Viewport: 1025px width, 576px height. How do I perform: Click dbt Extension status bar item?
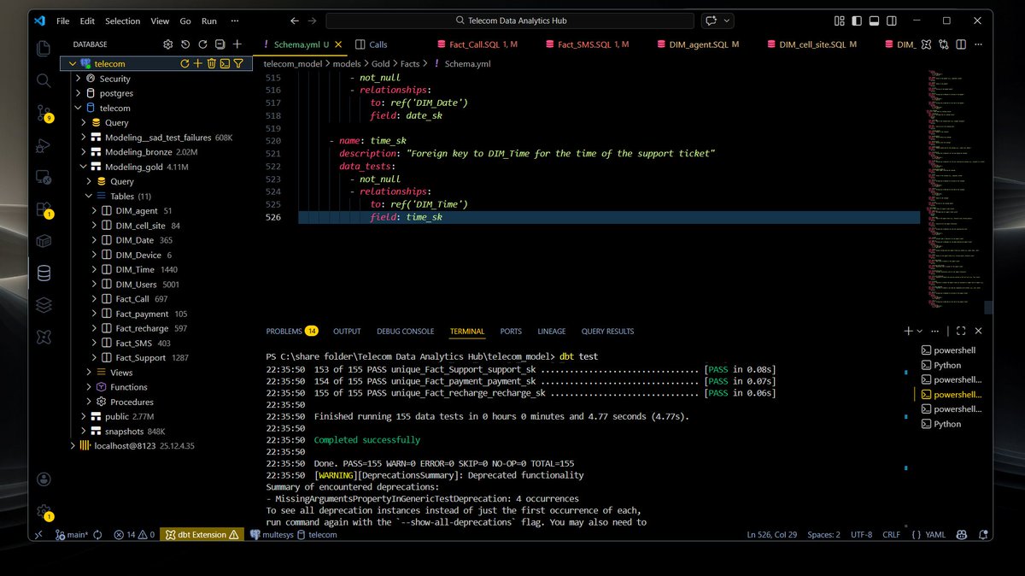pyautogui.click(x=203, y=534)
